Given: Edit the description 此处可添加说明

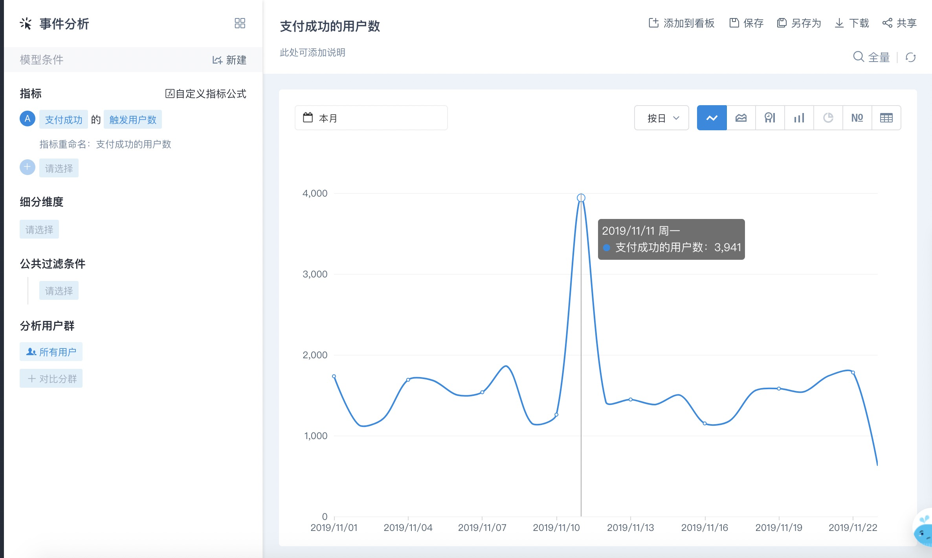Looking at the screenshot, I should (x=312, y=53).
